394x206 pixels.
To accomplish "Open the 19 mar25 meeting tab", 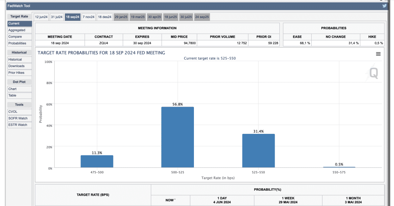I will (138, 17).
